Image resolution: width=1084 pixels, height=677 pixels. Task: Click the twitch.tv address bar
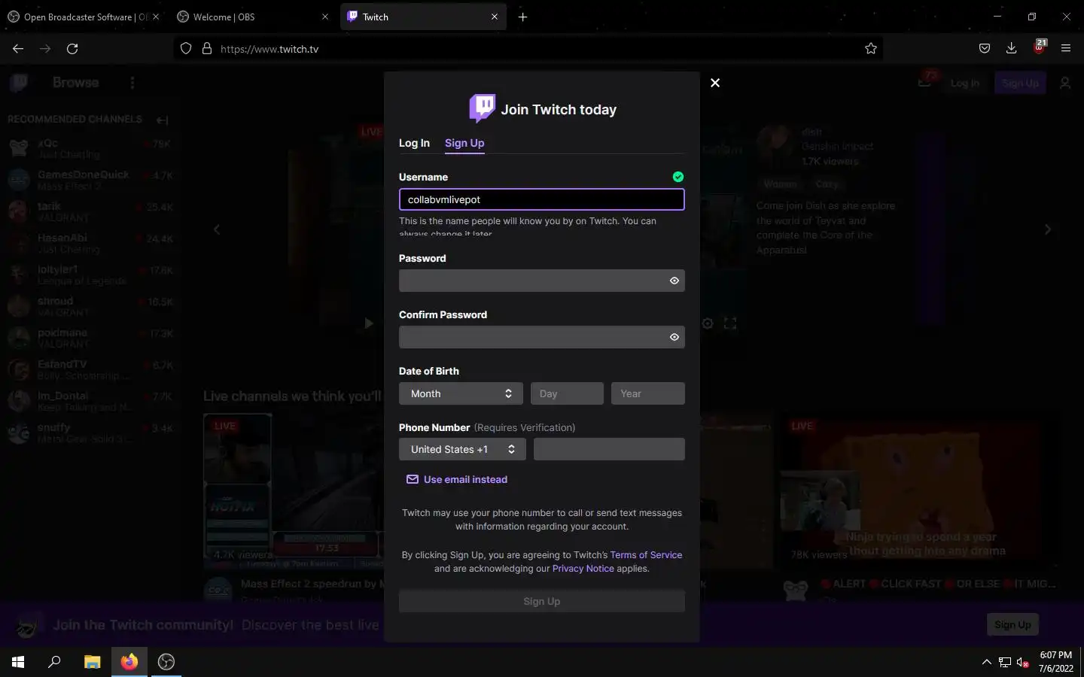click(x=527, y=49)
